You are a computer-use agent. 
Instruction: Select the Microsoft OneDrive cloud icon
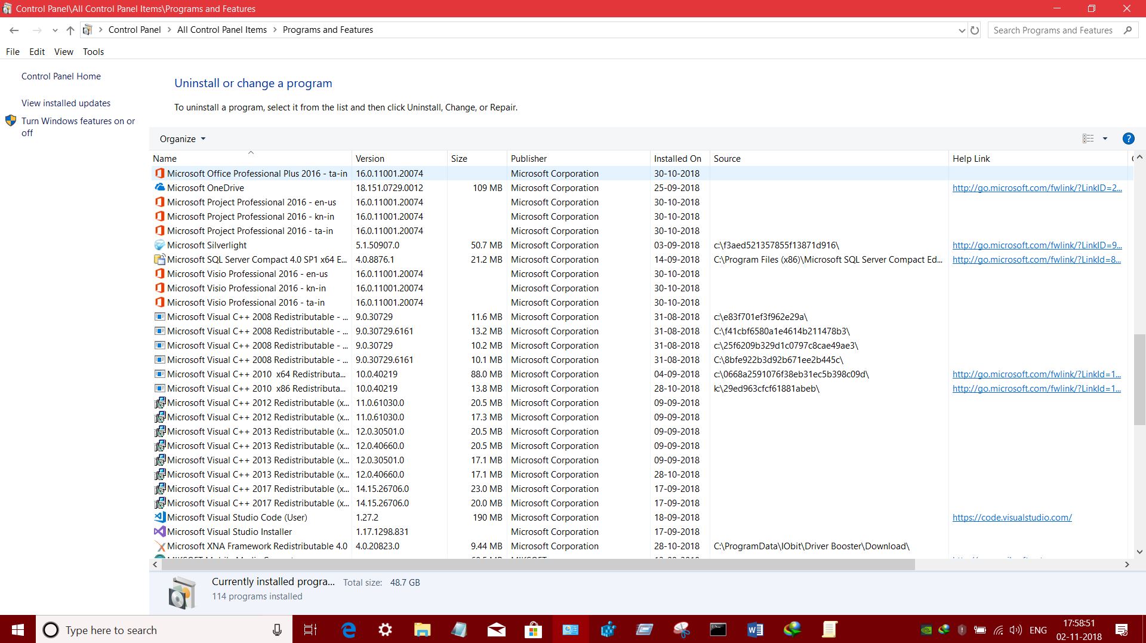(x=159, y=187)
